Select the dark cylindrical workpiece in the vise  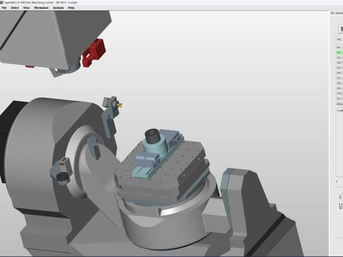[x=152, y=136]
